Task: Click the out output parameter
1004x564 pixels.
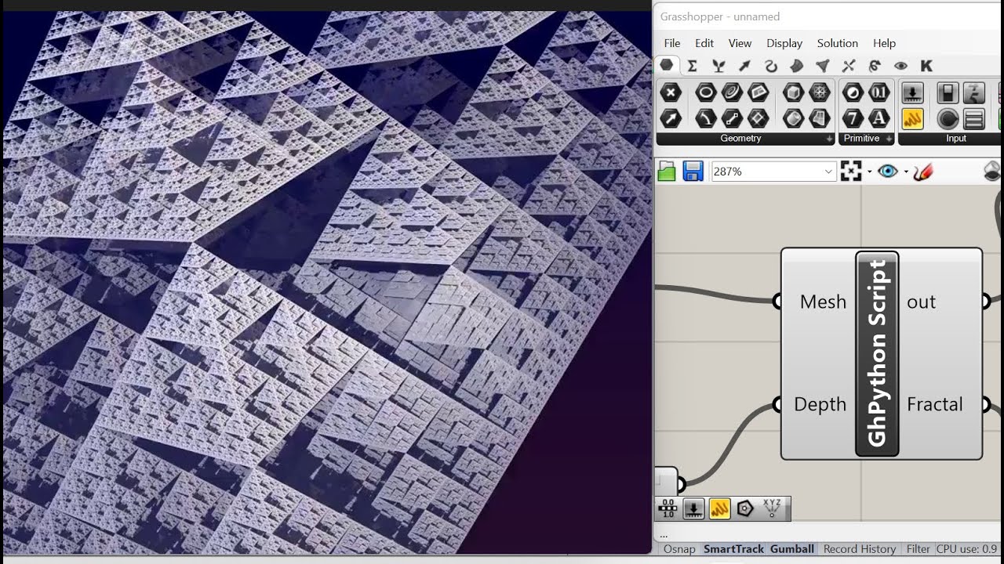Action: 921,302
